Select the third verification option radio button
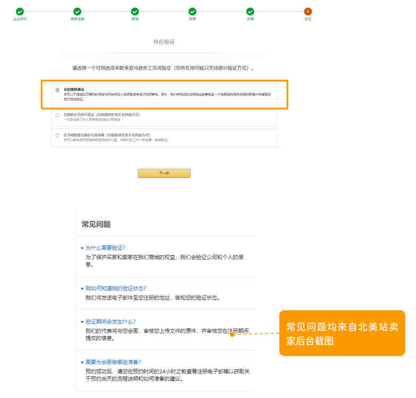The height and width of the screenshot is (398, 416). 57,135
